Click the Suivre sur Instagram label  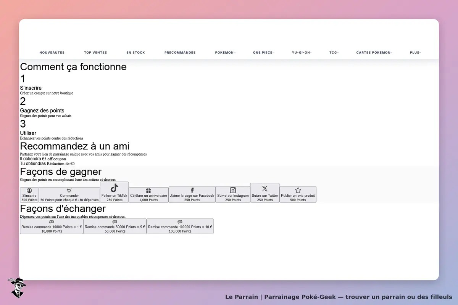(x=233, y=196)
